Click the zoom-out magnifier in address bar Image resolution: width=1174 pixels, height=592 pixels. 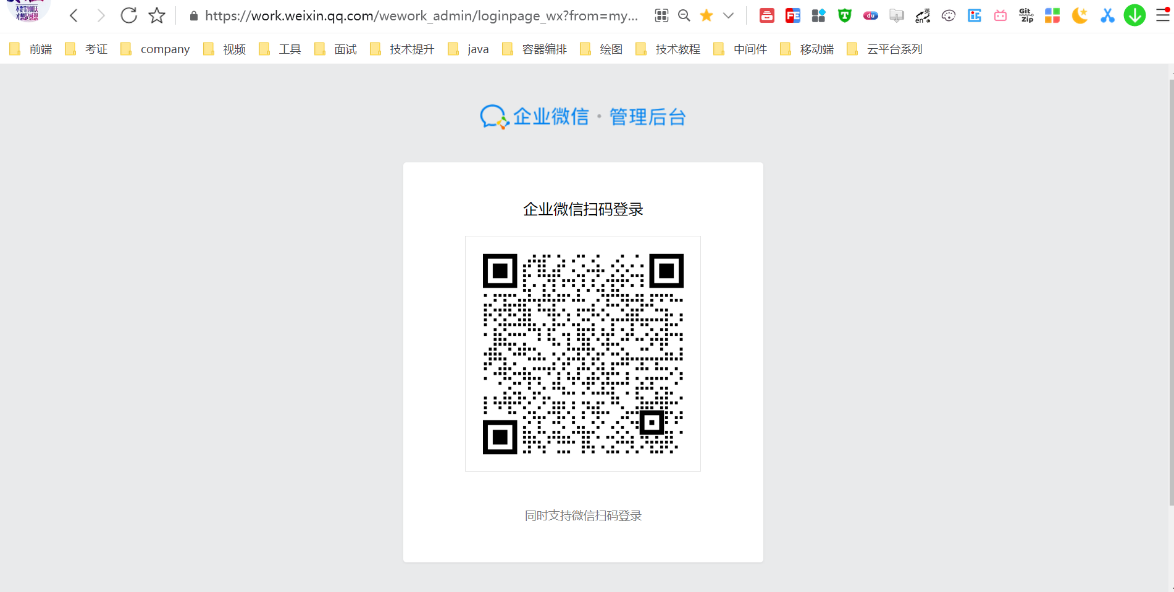[x=683, y=15]
